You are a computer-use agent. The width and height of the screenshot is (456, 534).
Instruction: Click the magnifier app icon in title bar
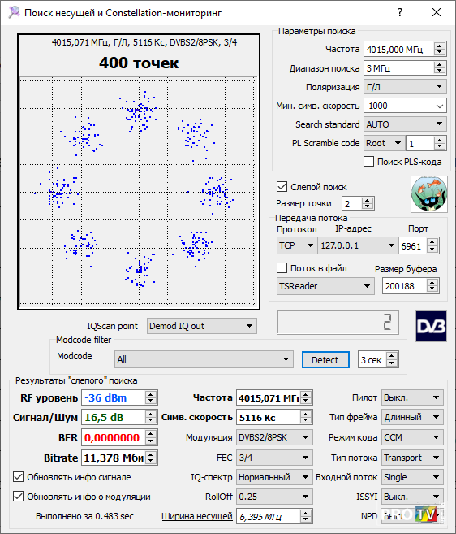14,13
